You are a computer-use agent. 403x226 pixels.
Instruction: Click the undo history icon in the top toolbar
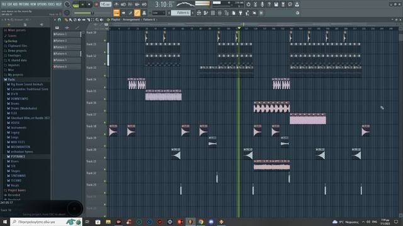pyautogui.click(x=248, y=4)
